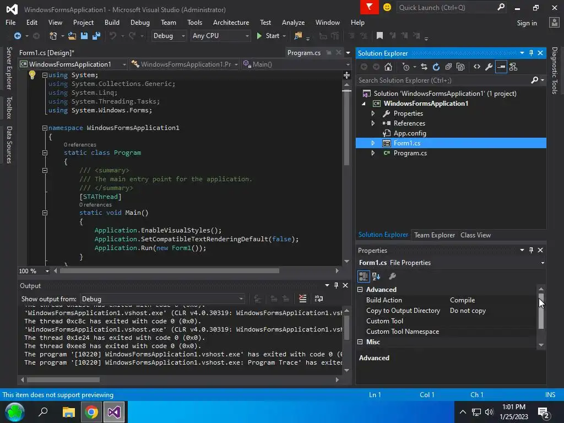Click the bookmark toggle icon in toolbar
The width and height of the screenshot is (564, 423).
(379, 36)
